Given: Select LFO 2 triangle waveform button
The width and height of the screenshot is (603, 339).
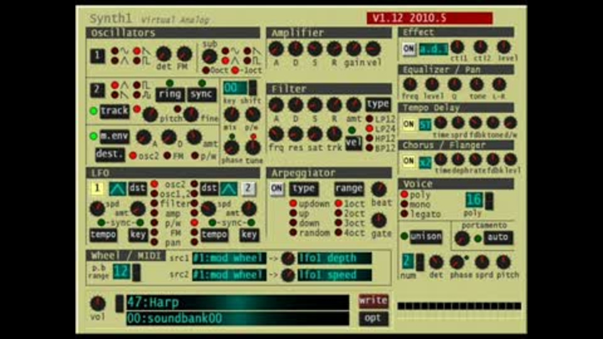Looking at the screenshot, I should [x=229, y=189].
